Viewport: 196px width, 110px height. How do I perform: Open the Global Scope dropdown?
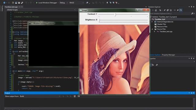(x=41, y=10)
